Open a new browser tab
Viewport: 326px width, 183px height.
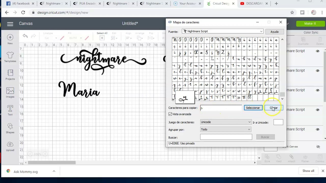(x=276, y=4)
